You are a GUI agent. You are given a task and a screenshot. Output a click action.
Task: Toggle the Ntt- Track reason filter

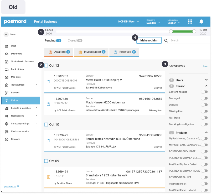coord(204,118)
